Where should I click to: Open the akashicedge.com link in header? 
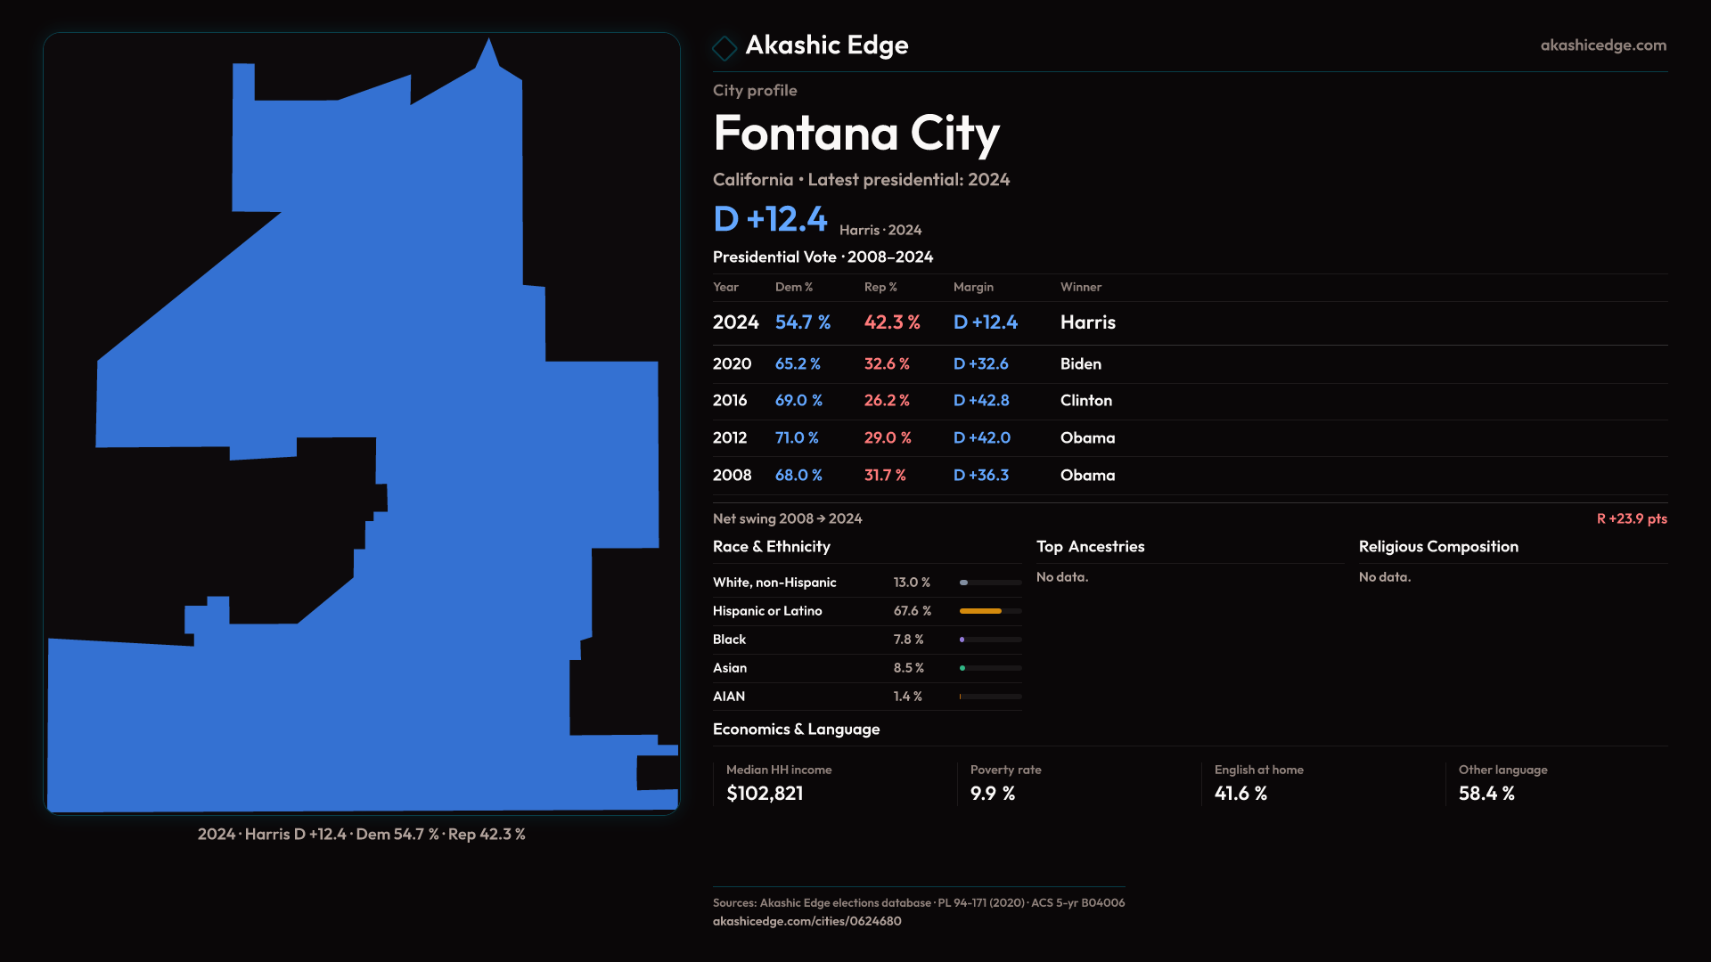coord(1602,45)
